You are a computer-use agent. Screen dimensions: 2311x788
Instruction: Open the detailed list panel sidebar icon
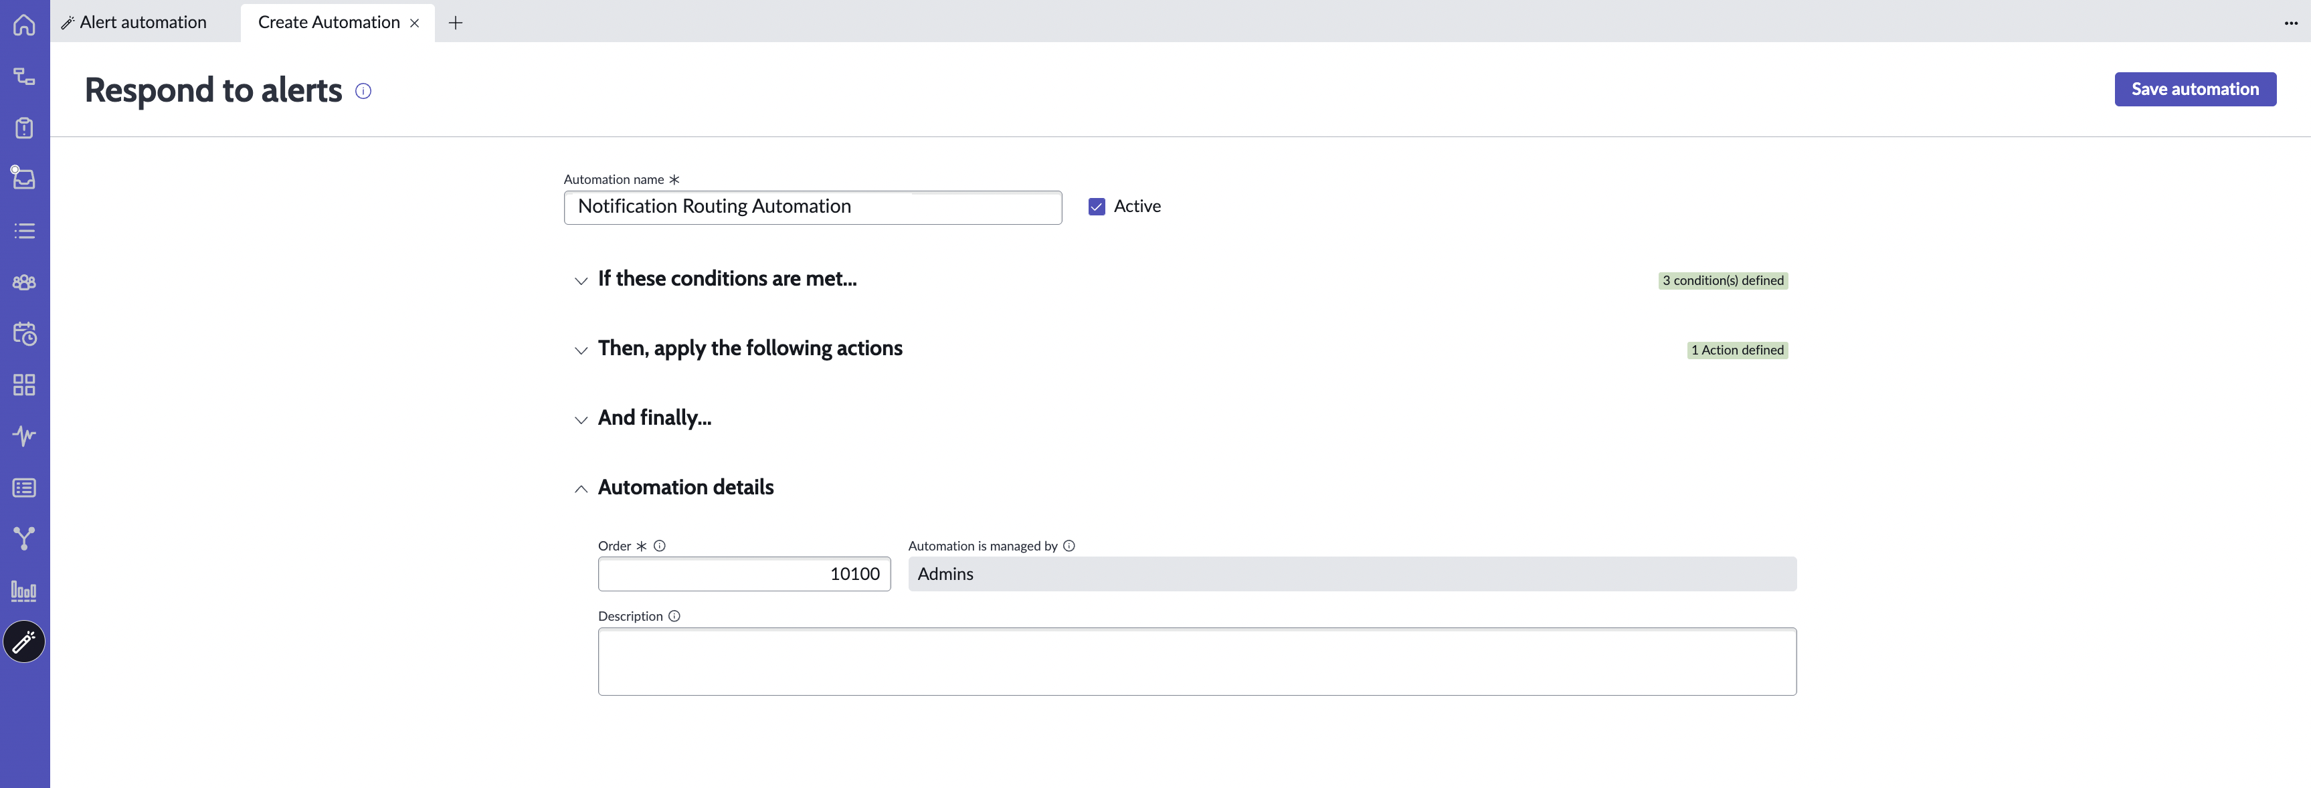pos(24,487)
